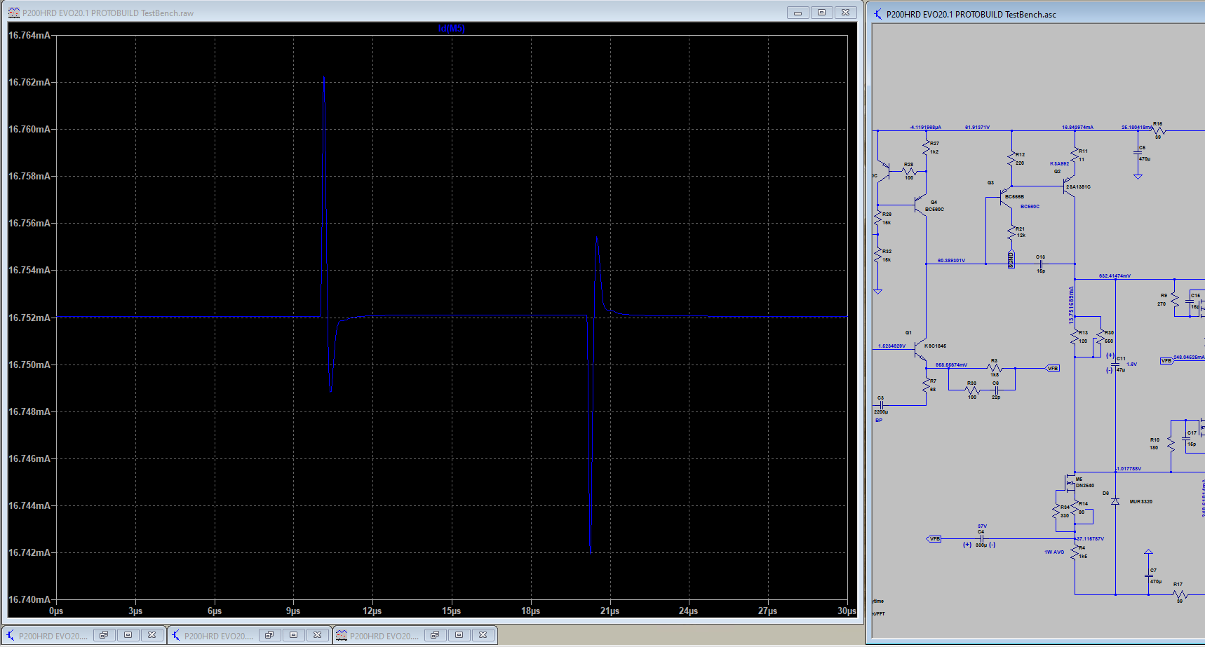Image resolution: width=1205 pixels, height=647 pixels.
Task: Select resistor R26 15k
Action: click(877, 219)
